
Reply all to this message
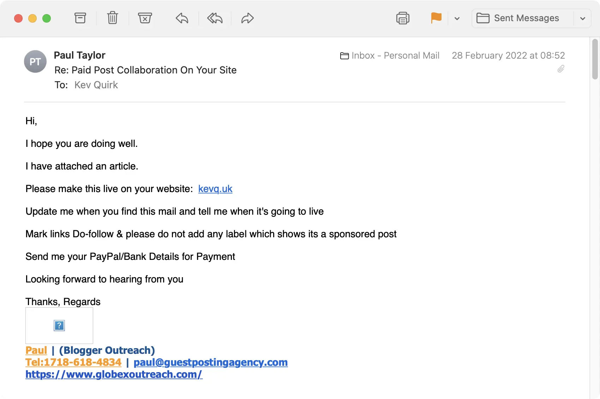tap(214, 19)
